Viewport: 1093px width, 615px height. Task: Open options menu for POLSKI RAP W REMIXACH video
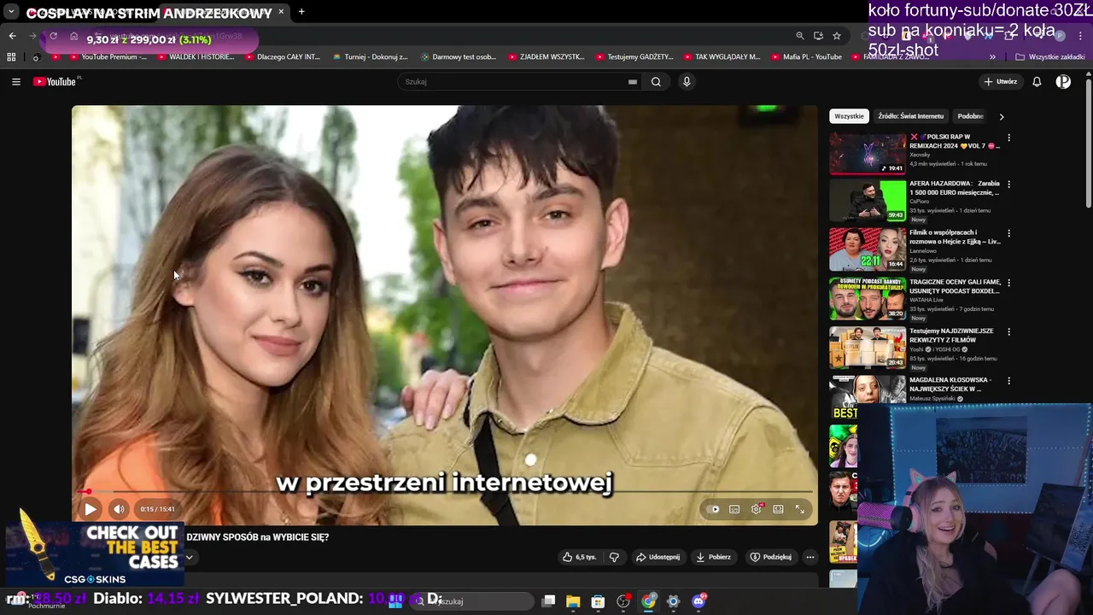[x=1008, y=138]
